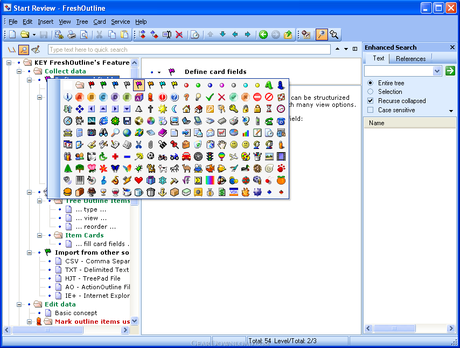Pick the green flag icon in the palette
The width and height of the screenshot is (460, 348).
pos(103,85)
